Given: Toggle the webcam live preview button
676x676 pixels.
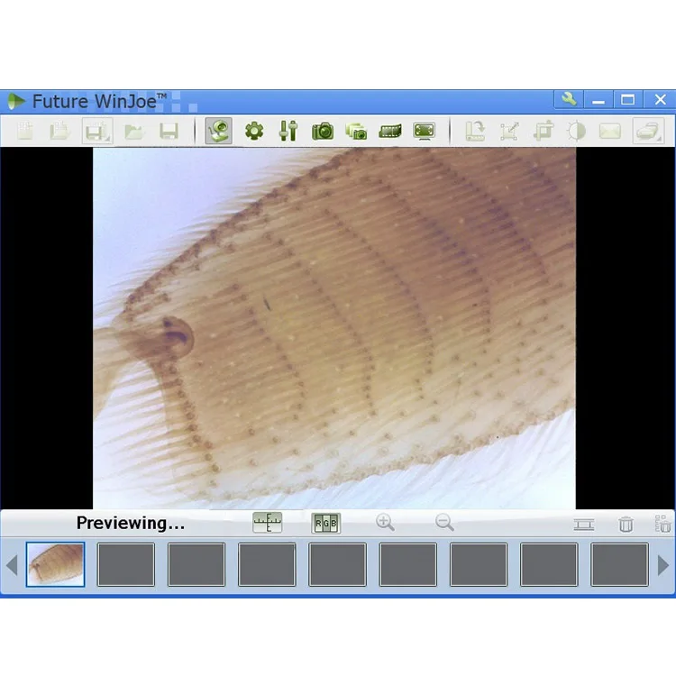Looking at the screenshot, I should (x=219, y=131).
